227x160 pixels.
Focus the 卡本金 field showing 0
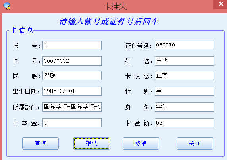72,123
